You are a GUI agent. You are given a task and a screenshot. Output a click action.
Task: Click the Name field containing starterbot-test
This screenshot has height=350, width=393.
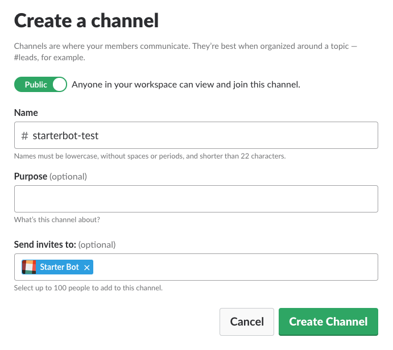[196, 135]
